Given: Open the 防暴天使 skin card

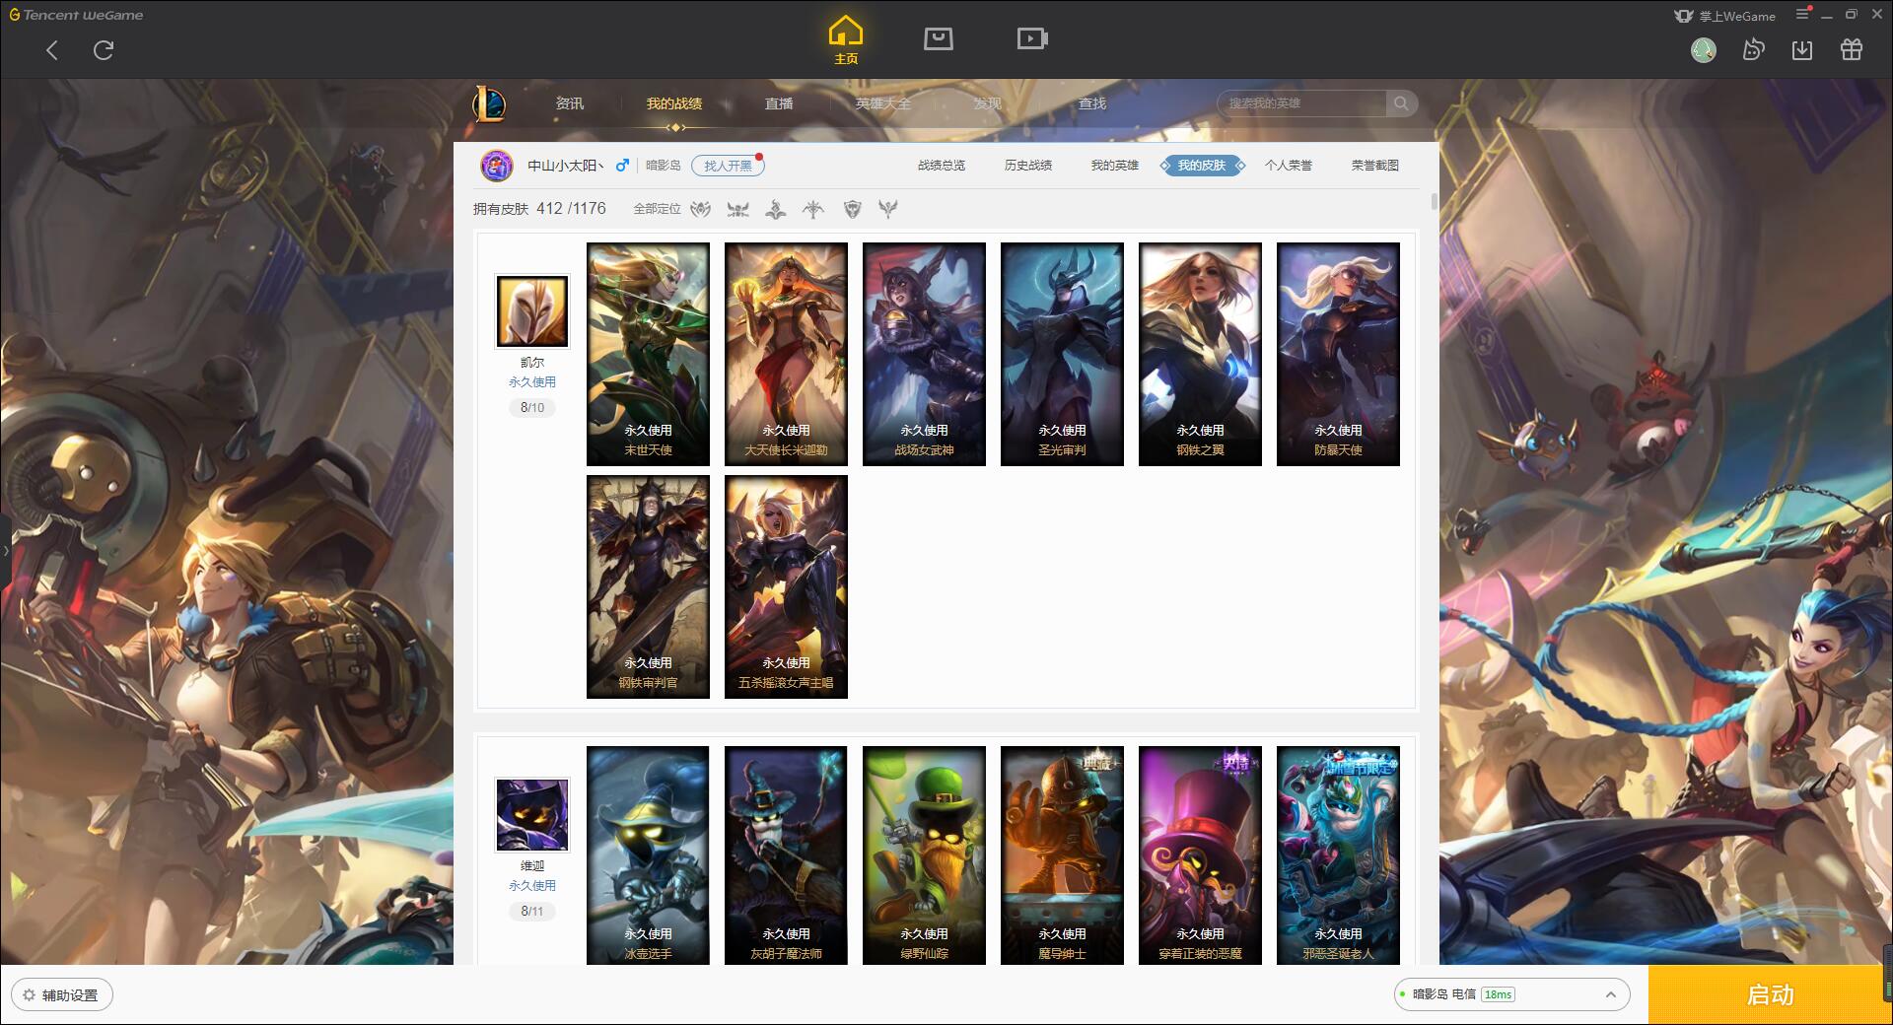Looking at the screenshot, I should click(1338, 354).
